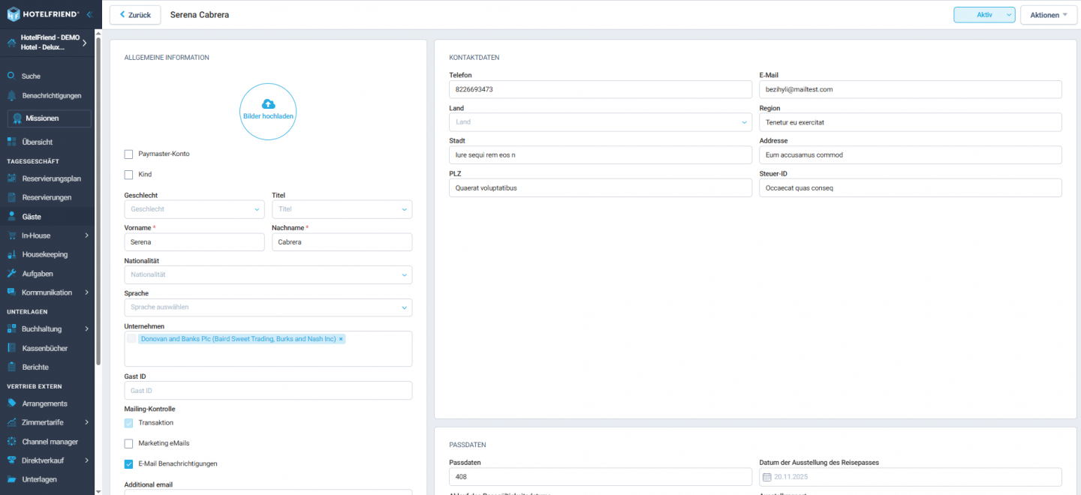This screenshot has width=1081, height=495.
Task: Expand the Nationalität dropdown
Action: coord(268,274)
